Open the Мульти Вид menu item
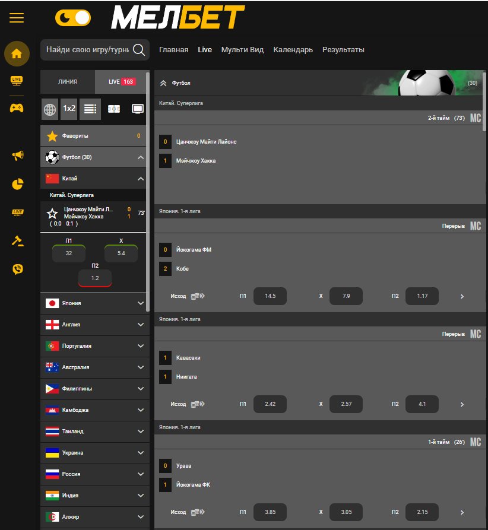Viewport: 488px width, 530px height. [x=242, y=50]
